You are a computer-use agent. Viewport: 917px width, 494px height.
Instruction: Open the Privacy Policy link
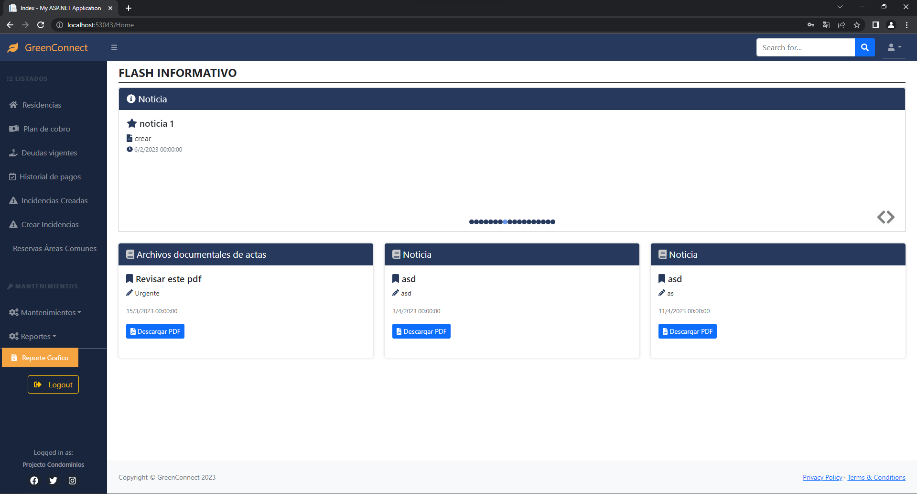[822, 477]
